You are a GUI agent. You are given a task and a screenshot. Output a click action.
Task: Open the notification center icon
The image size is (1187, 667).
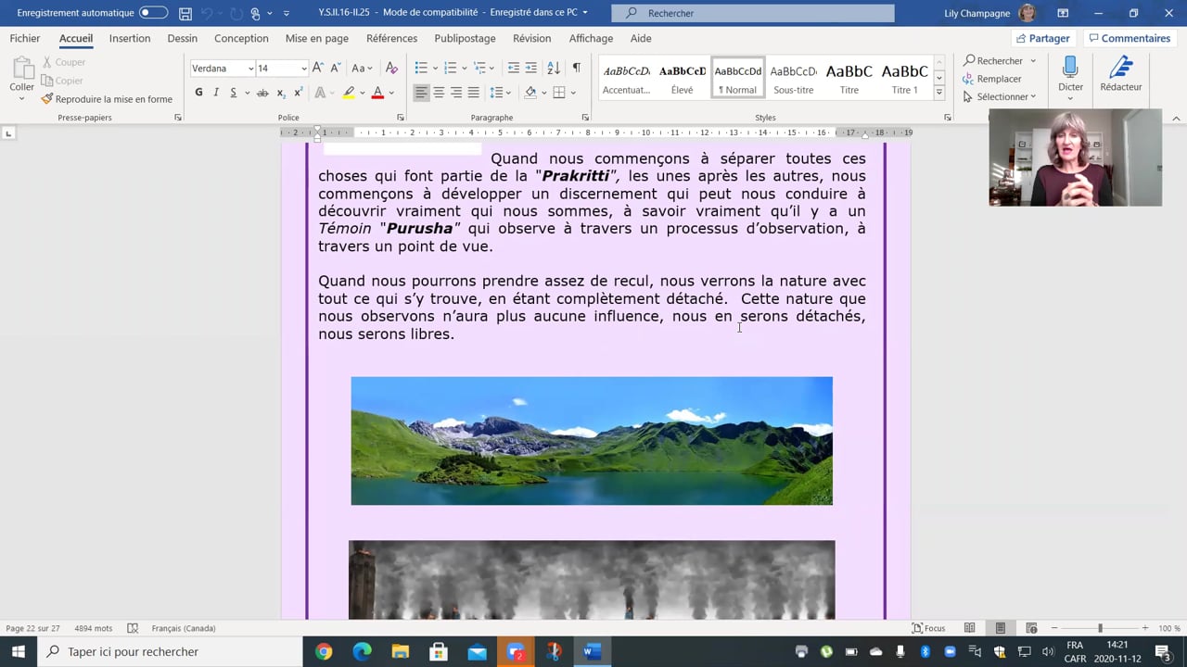[1163, 651]
